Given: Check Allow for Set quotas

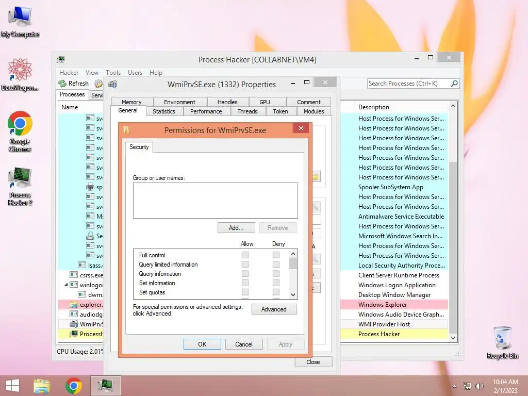Looking at the screenshot, I should click(x=245, y=292).
